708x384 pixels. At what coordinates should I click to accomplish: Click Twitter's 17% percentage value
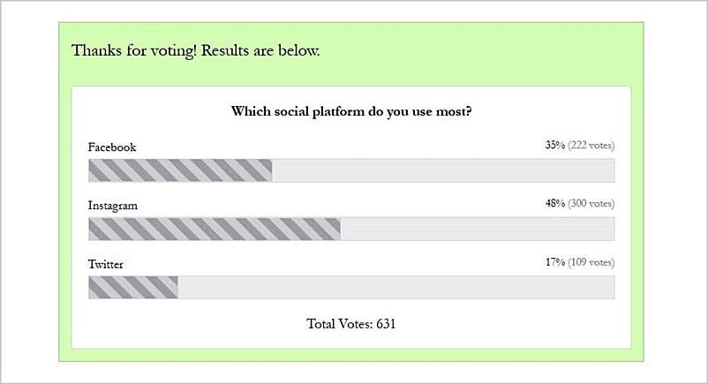[x=554, y=262]
